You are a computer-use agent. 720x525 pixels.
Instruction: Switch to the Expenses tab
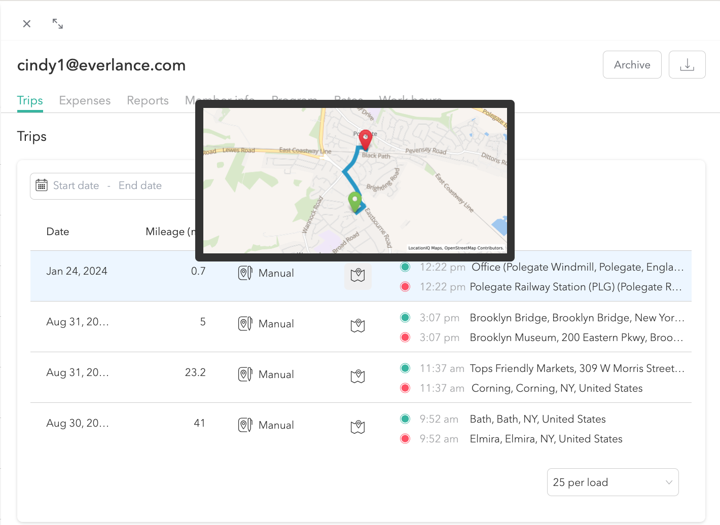click(85, 100)
